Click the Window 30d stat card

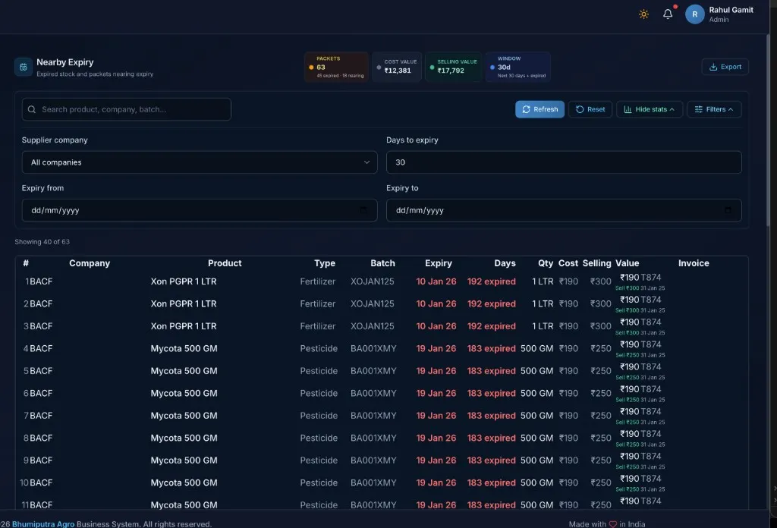click(517, 67)
